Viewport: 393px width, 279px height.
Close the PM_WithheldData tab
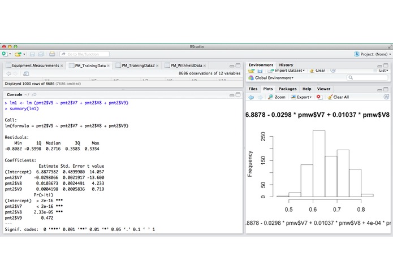pos(205,66)
